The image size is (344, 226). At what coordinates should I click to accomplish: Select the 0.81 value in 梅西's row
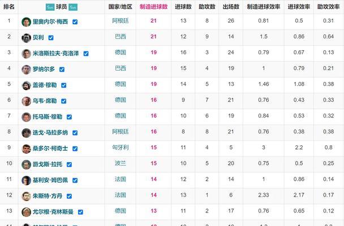[x=264, y=21]
